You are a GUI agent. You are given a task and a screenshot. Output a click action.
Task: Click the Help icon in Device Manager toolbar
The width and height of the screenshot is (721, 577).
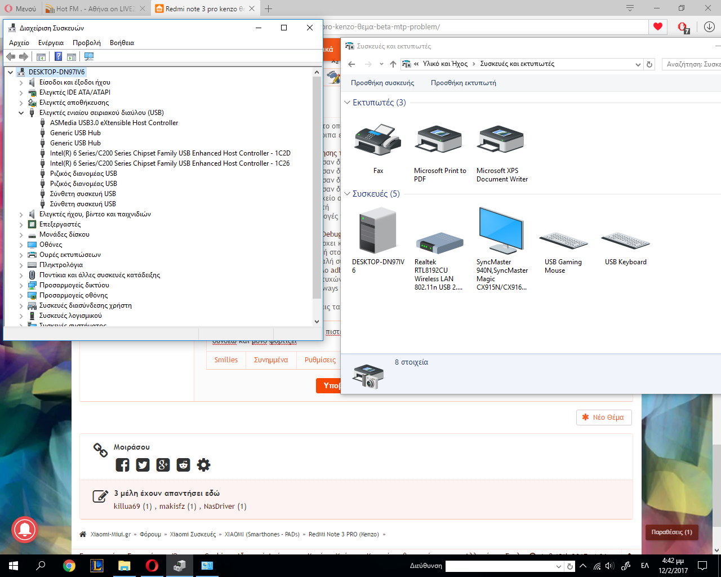58,56
